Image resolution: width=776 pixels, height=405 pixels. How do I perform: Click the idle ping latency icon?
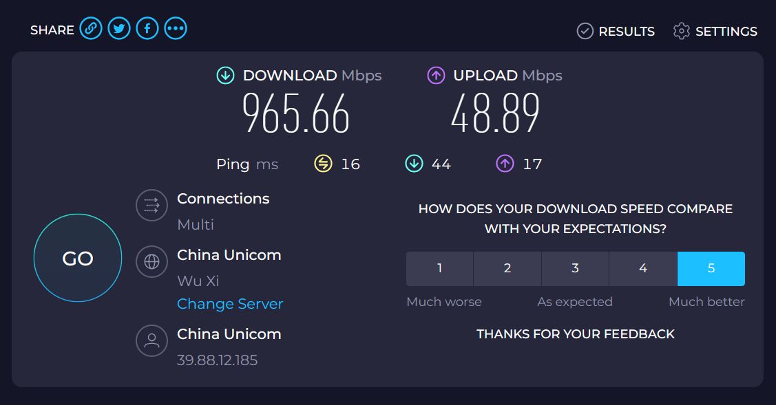tap(323, 163)
